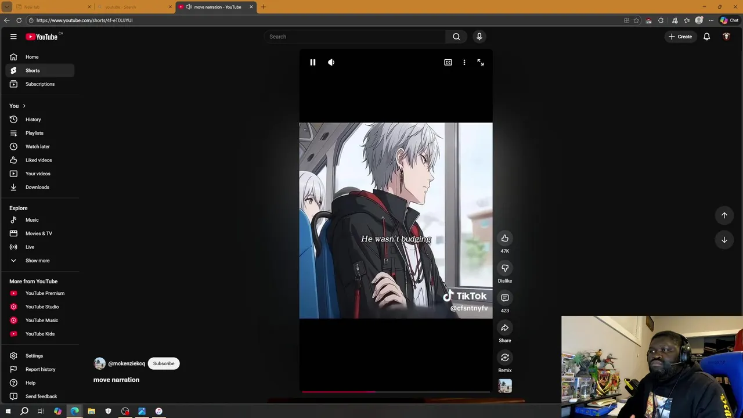Go back in the browser
Viewport: 743px width, 418px height.
point(6,20)
